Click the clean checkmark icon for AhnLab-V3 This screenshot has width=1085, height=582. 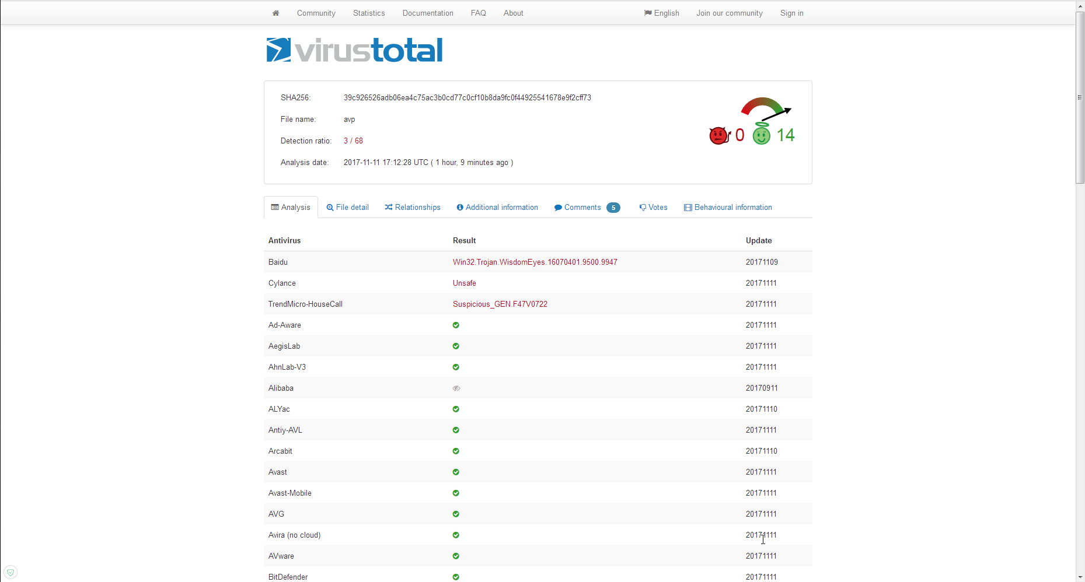point(456,367)
